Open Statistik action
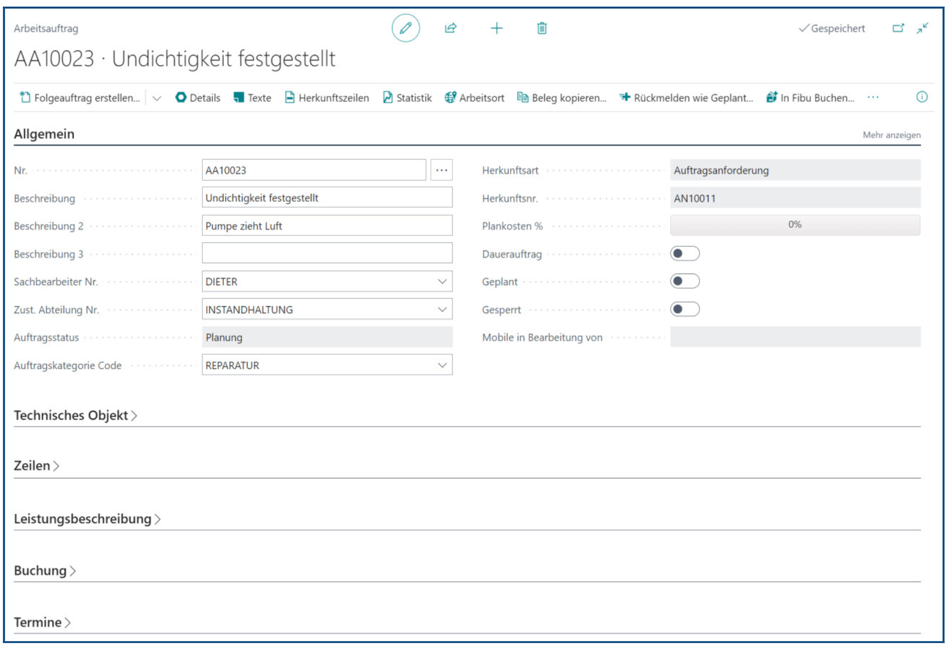This screenshot has width=949, height=650. [x=408, y=98]
